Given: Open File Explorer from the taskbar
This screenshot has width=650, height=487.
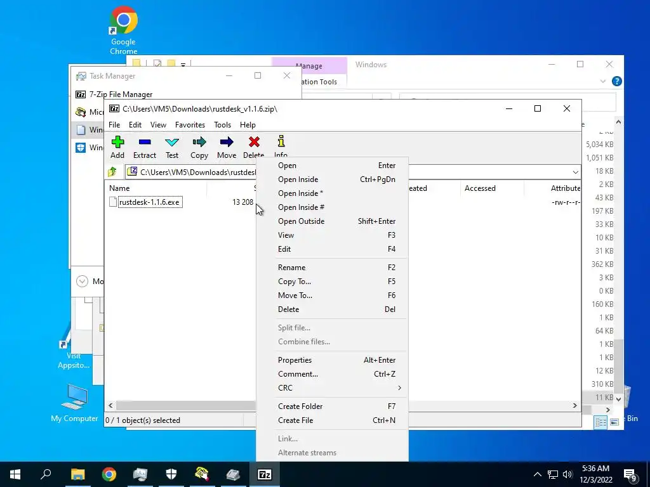Looking at the screenshot, I should click(77, 474).
